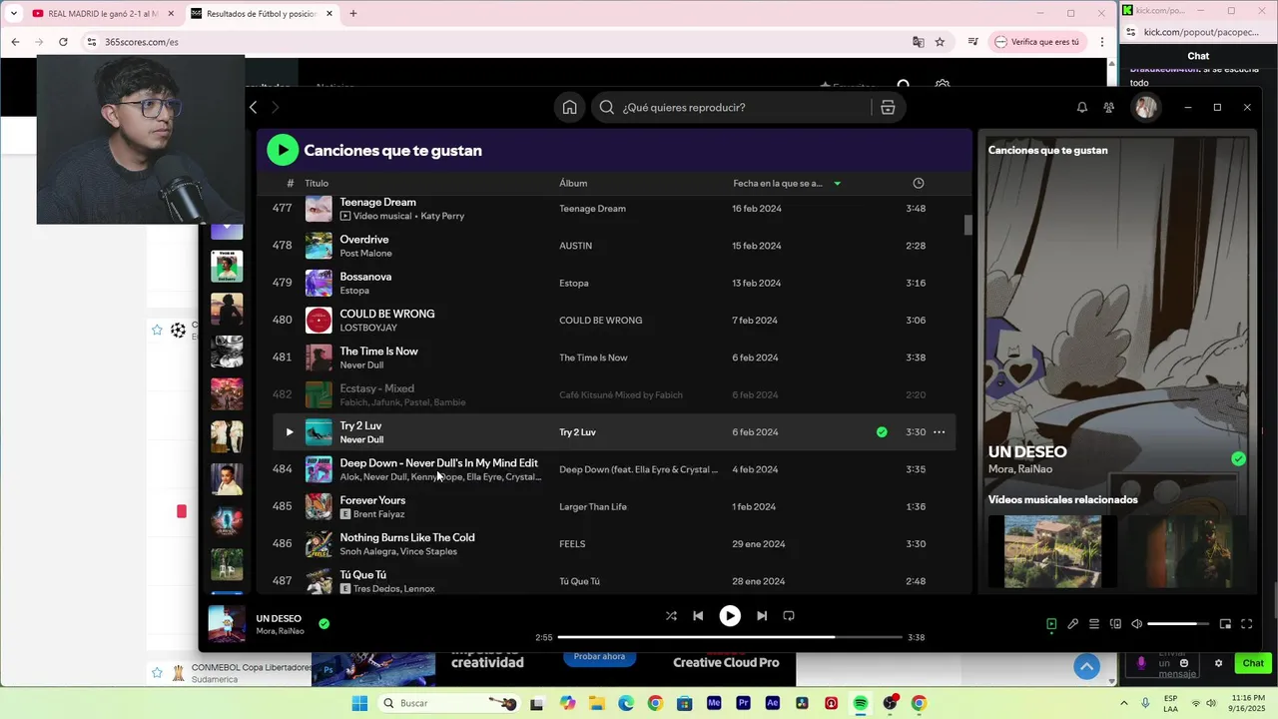Click the green Chat button in Kick

pos(1253,663)
